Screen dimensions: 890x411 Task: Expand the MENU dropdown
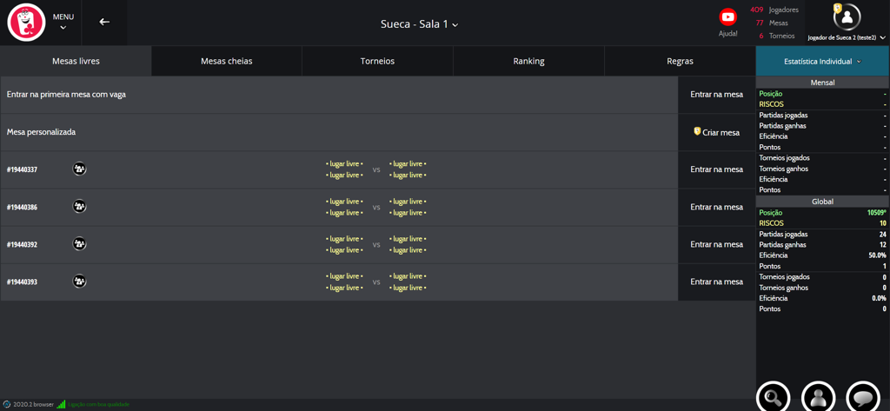63,22
